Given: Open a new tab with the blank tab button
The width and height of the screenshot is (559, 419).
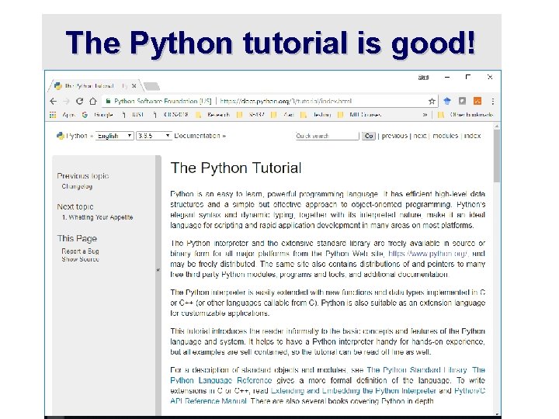Looking at the screenshot, I should pos(152,86).
